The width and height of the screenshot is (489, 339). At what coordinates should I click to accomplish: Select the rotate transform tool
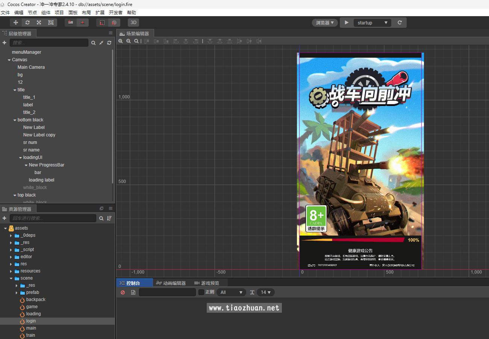point(27,23)
